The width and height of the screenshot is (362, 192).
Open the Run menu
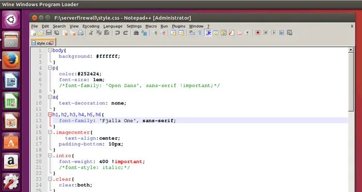click(164, 26)
